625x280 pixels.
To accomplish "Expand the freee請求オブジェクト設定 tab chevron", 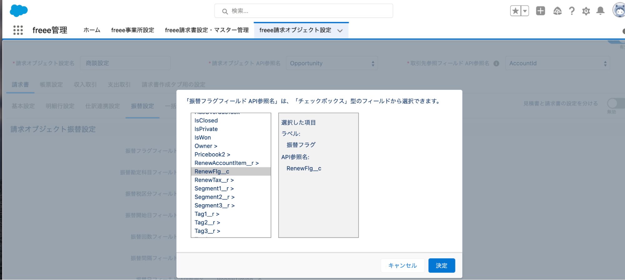I will pyautogui.click(x=340, y=30).
